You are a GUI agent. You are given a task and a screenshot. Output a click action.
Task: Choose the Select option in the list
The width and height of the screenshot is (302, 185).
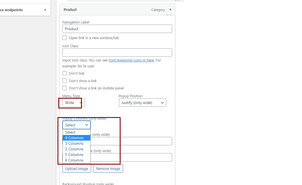[x=77, y=132]
